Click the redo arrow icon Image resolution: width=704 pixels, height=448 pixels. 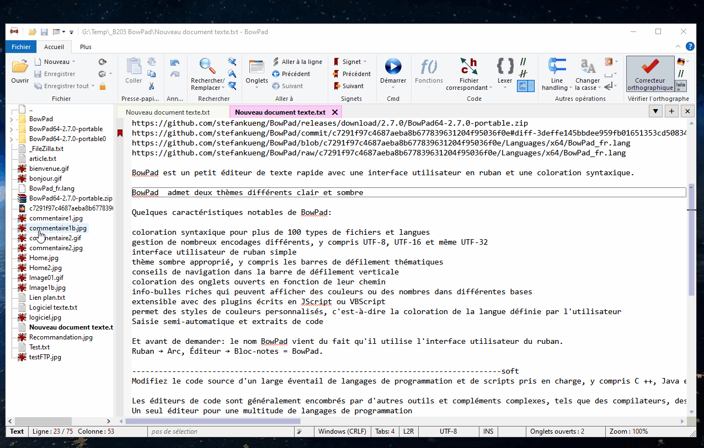click(175, 74)
